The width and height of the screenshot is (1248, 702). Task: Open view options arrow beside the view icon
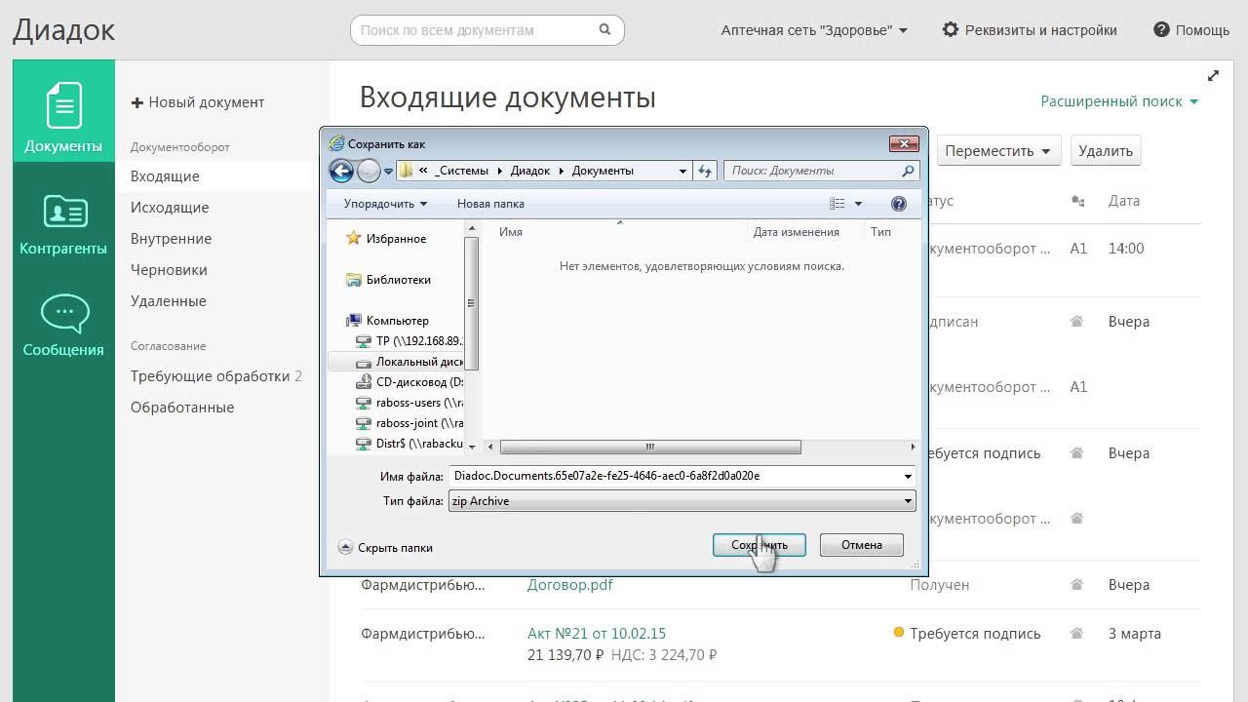click(859, 204)
